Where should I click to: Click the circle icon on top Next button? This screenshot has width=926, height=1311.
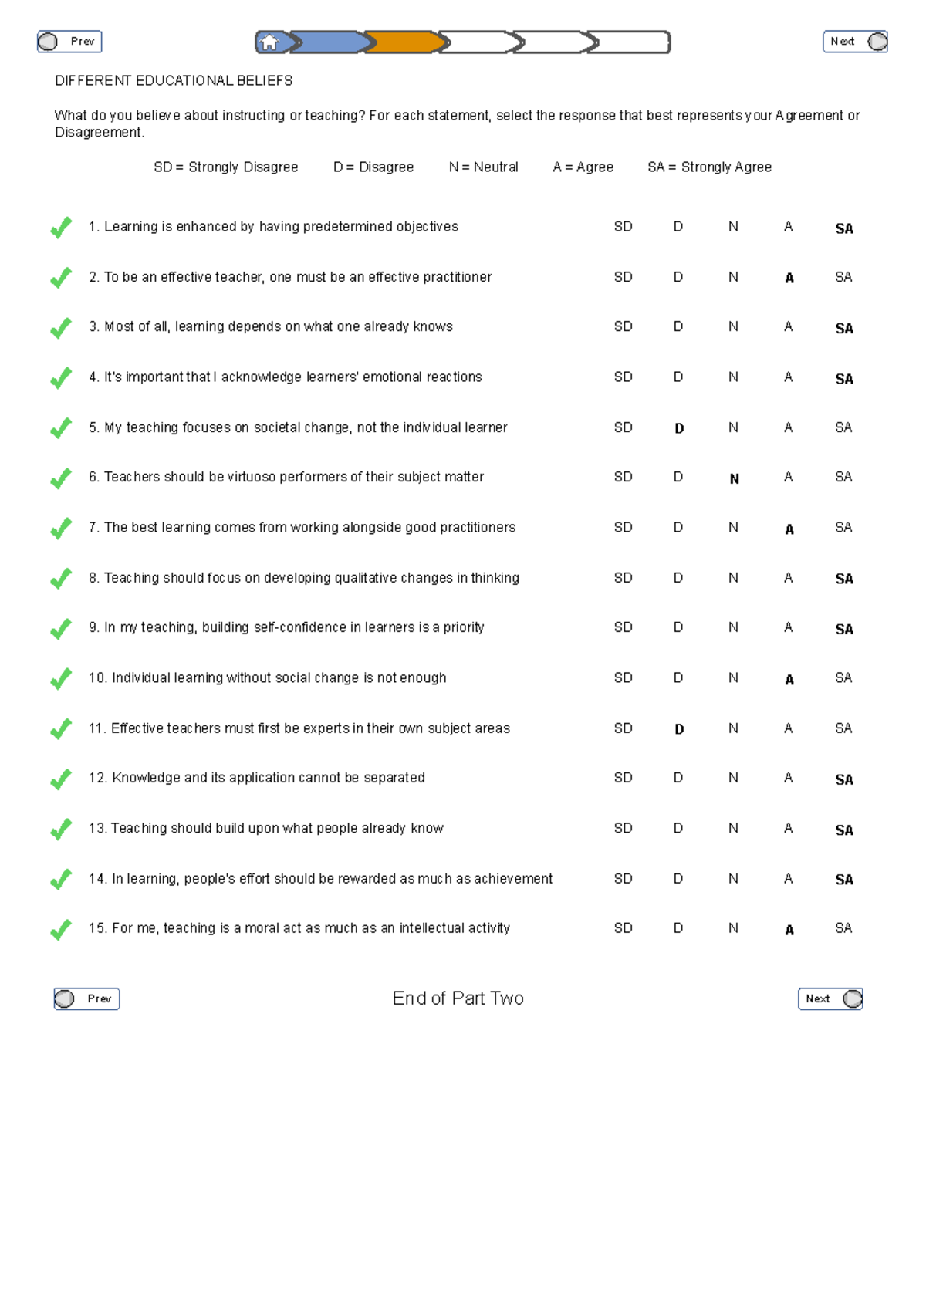point(877,42)
